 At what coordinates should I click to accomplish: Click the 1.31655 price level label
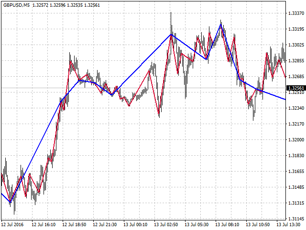tap(296, 172)
